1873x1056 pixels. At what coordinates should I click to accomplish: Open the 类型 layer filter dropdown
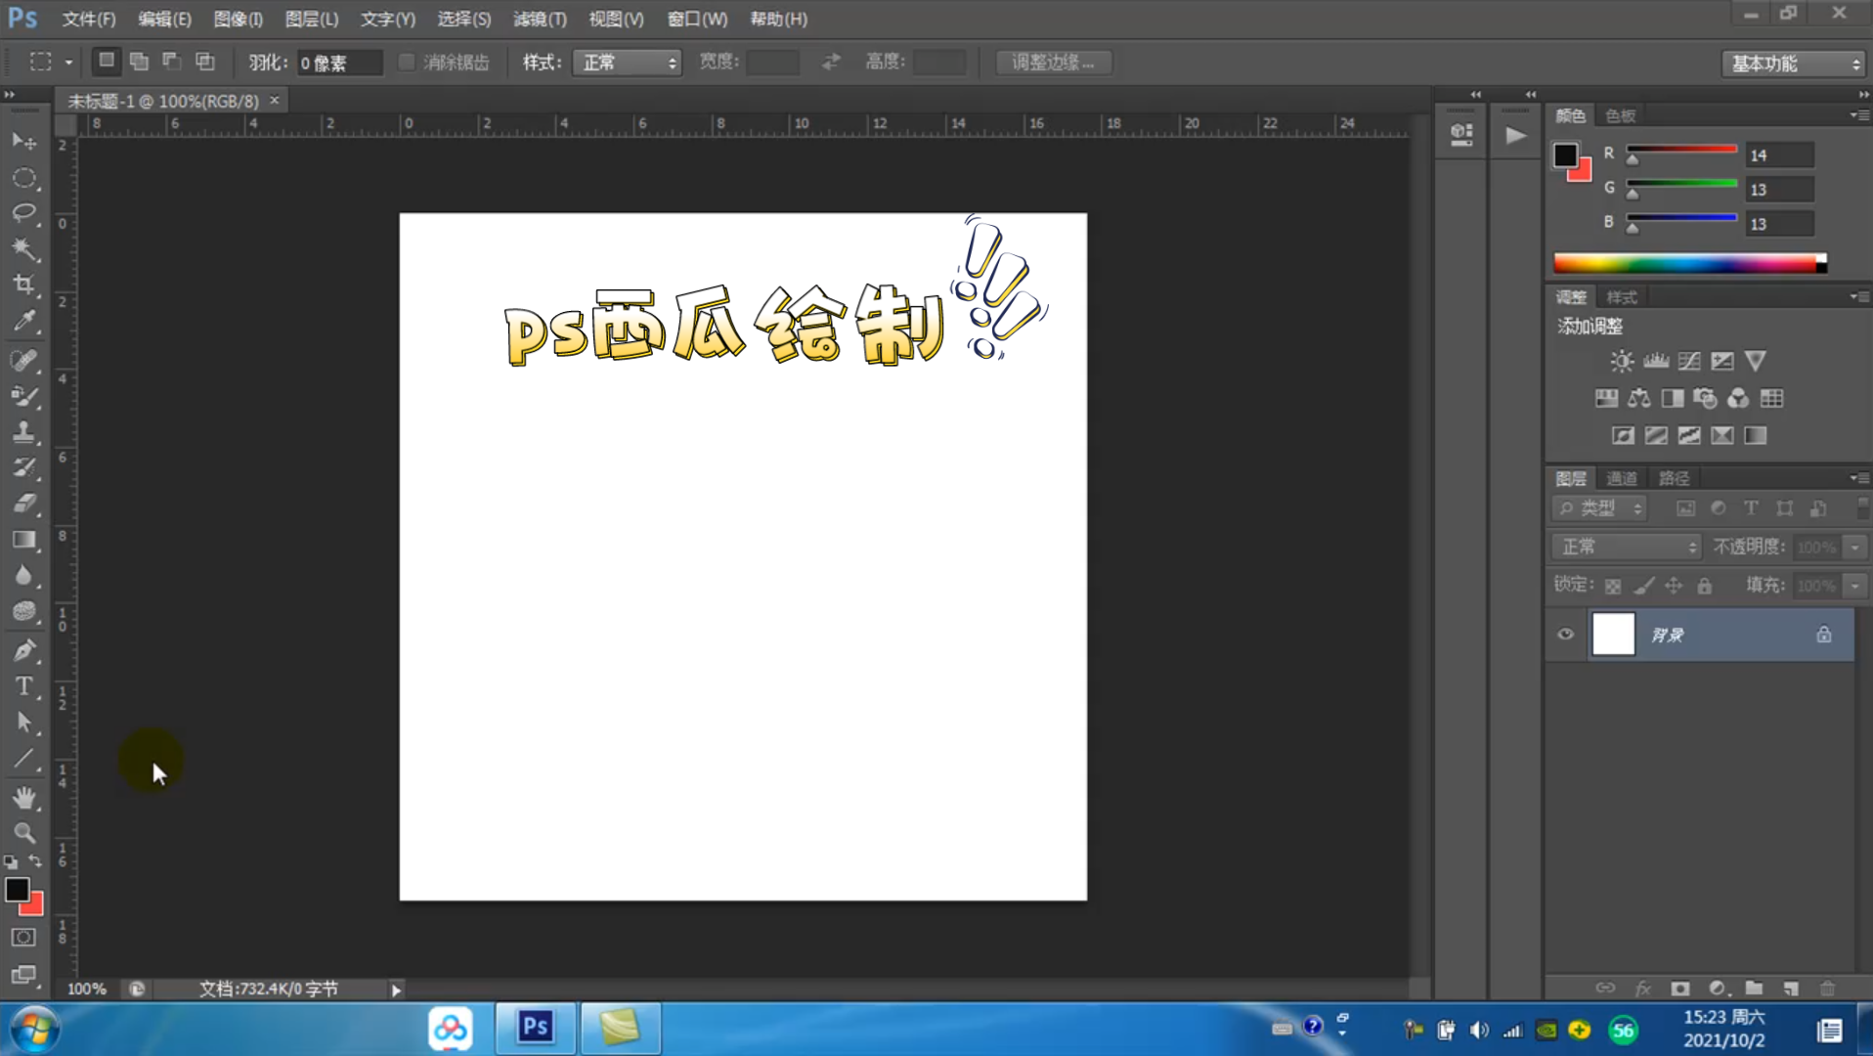[1599, 508]
